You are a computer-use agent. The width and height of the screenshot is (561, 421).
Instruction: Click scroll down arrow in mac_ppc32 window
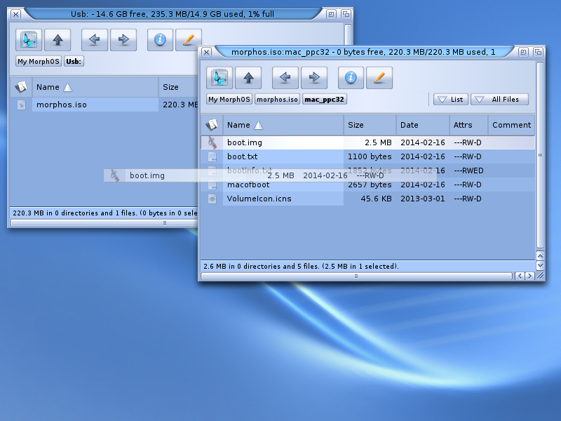pyautogui.click(x=540, y=266)
